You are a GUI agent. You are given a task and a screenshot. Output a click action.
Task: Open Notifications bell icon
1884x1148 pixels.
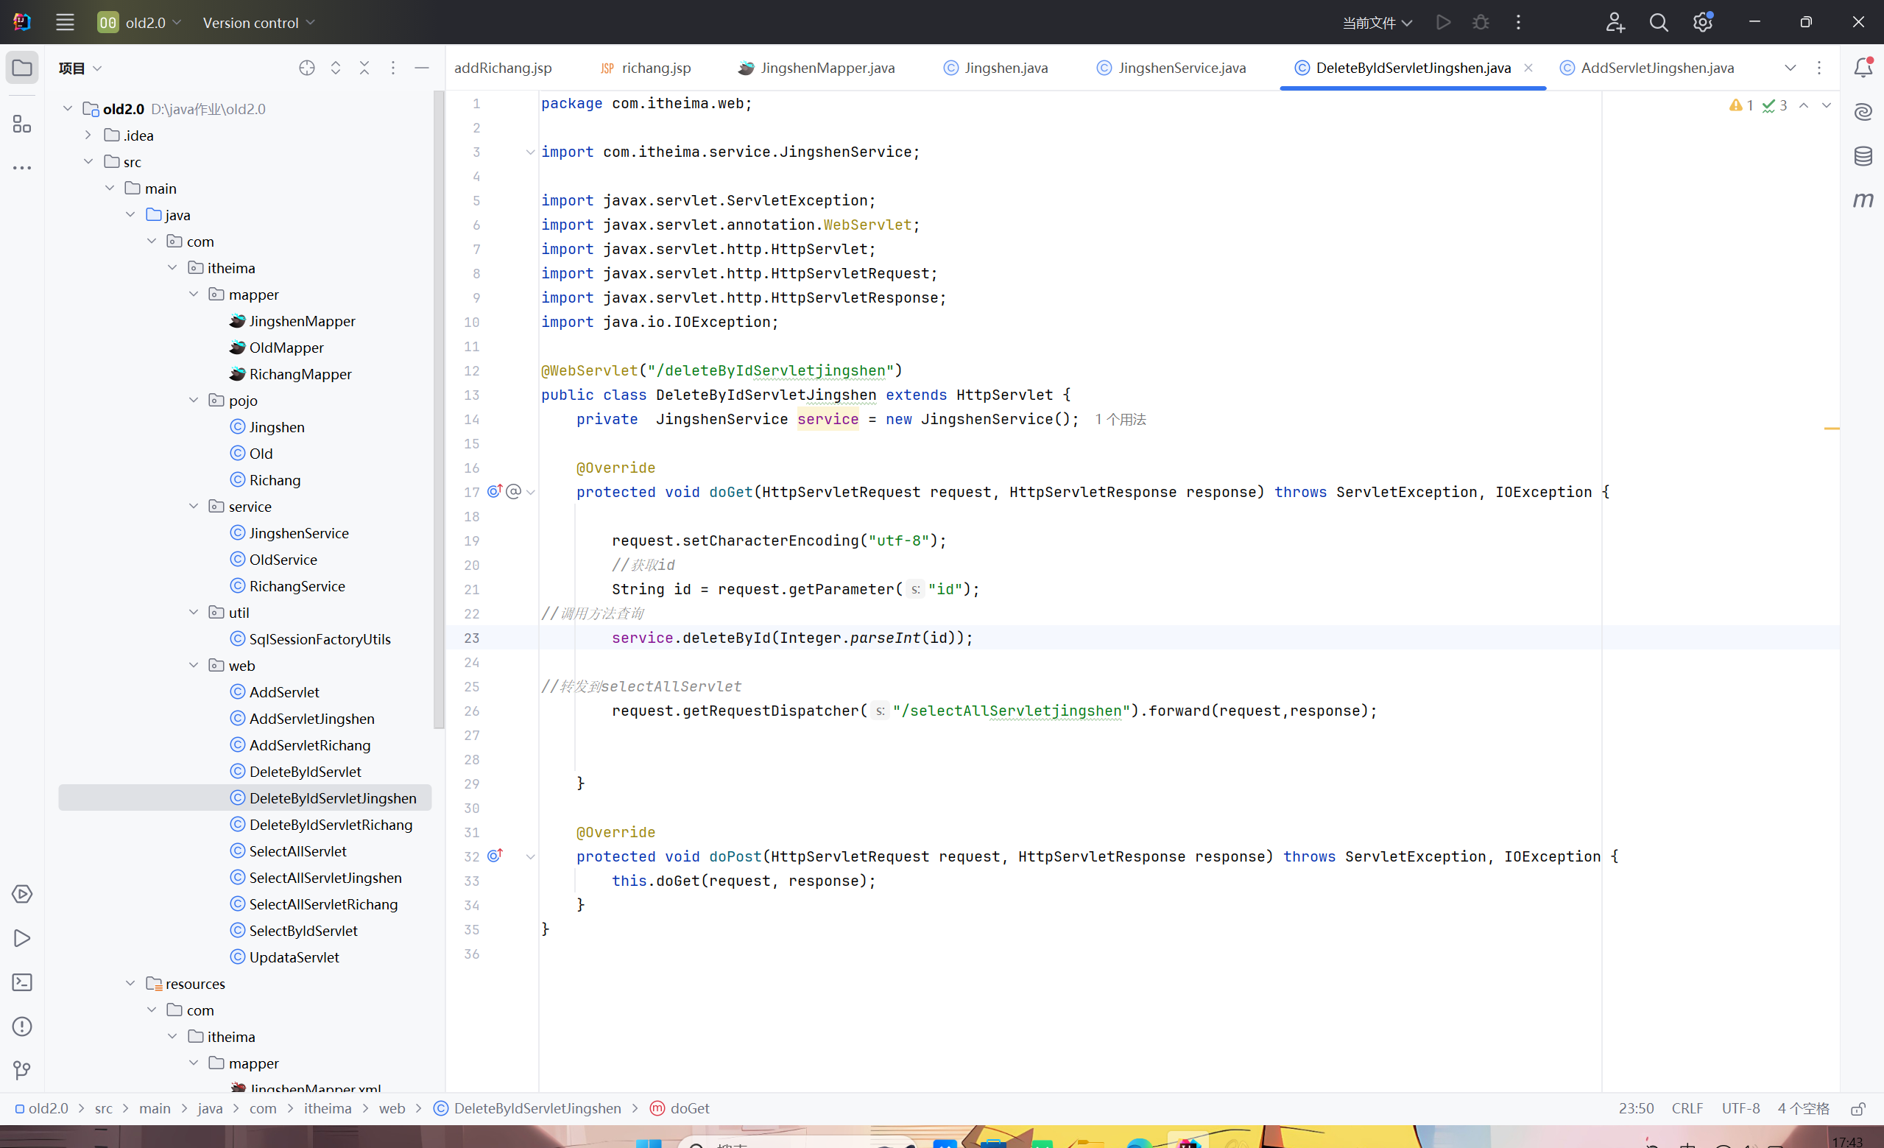click(x=1863, y=67)
